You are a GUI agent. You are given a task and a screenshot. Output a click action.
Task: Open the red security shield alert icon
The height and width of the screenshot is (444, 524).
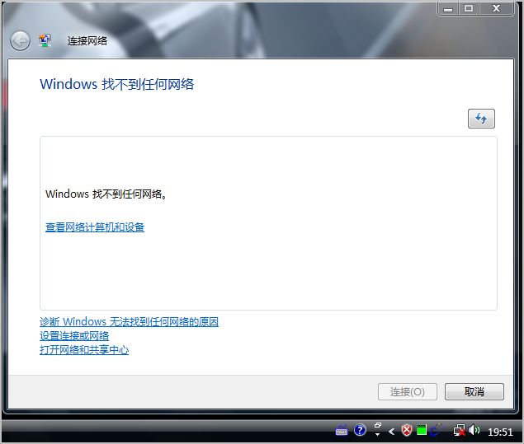[x=407, y=430]
